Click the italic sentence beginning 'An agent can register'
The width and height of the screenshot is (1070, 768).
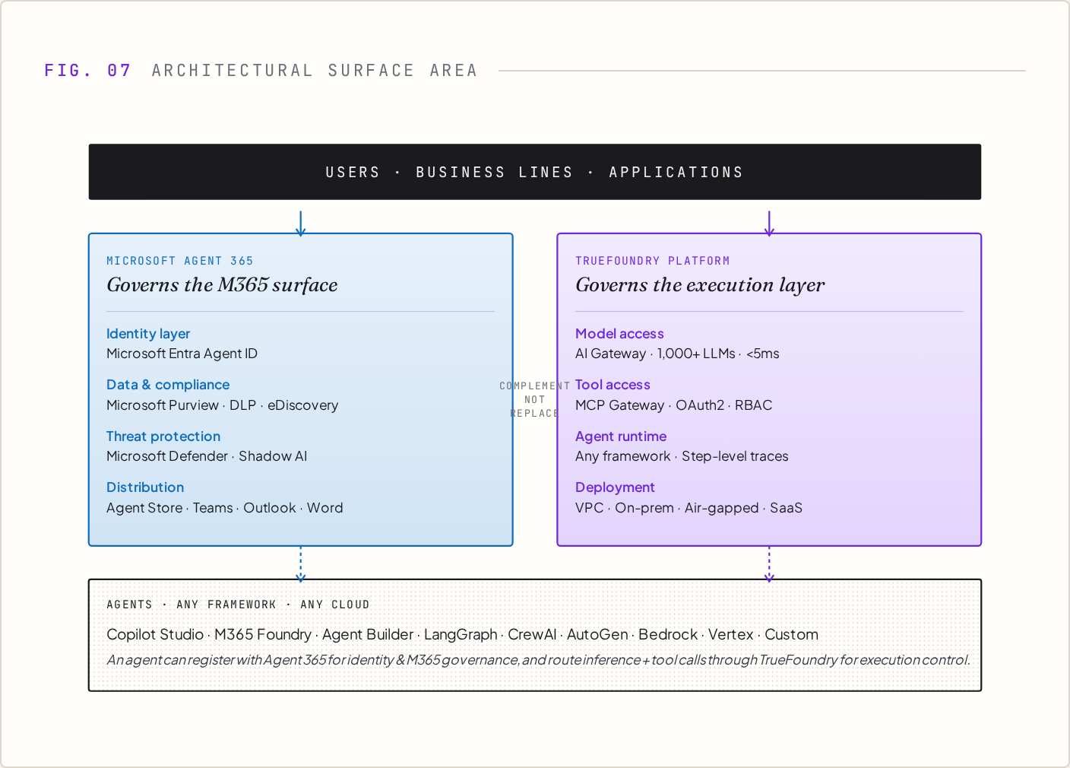tap(538, 660)
